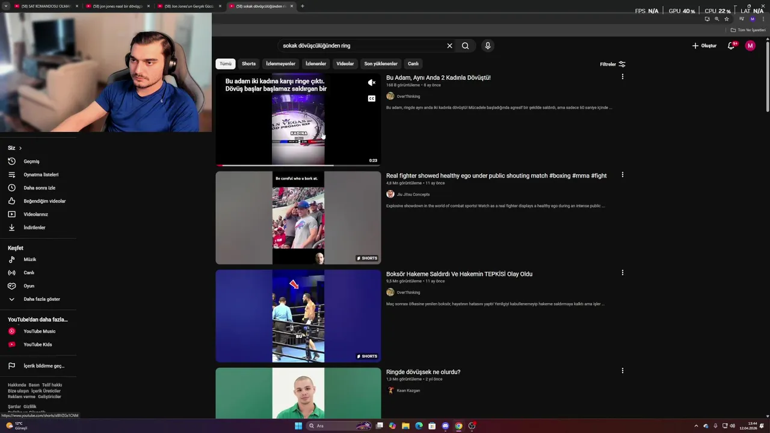Open Boksör Hakeme Saldırdı video title
Screen dimensions: 770x433
coord(459,274)
